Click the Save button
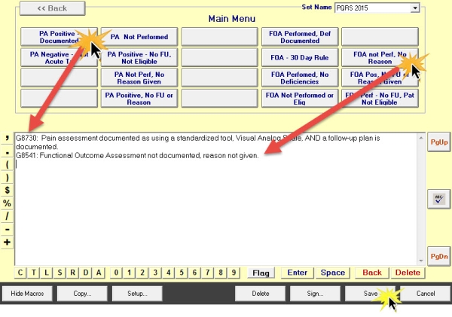This screenshot has width=452, height=317. [370, 293]
